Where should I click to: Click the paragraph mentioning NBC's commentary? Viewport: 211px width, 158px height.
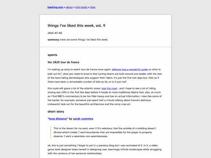[x=105, y=96]
